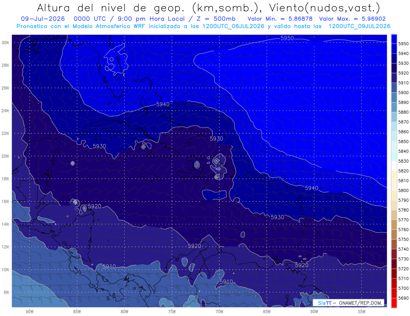Select the valid-until time '1200UTC_09JUL2026'
This screenshot has width=410, height=316.
[x=359, y=26]
